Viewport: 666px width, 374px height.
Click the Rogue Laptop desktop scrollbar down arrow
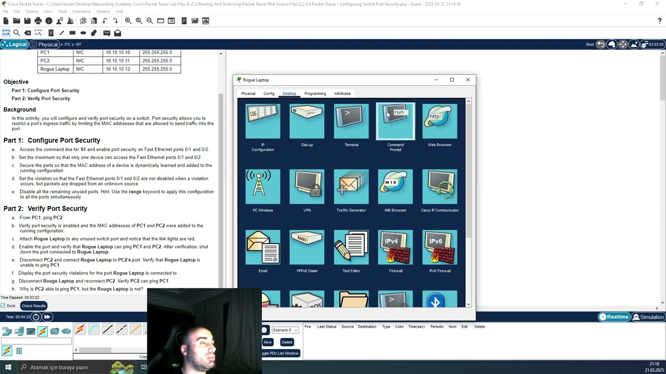(468, 304)
